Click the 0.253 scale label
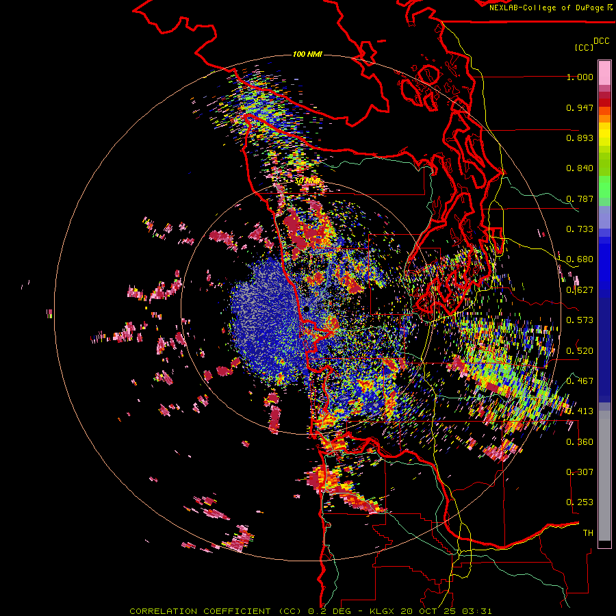The image size is (616, 616). pyautogui.click(x=580, y=502)
